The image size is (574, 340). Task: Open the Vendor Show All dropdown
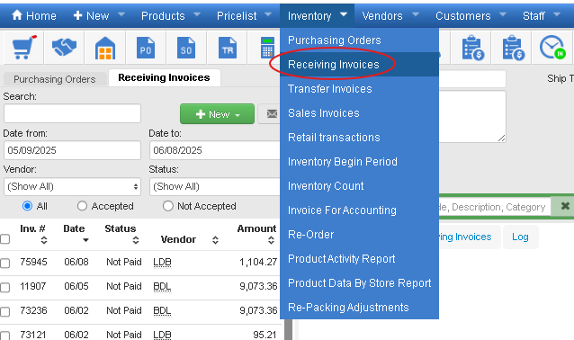[x=72, y=187]
